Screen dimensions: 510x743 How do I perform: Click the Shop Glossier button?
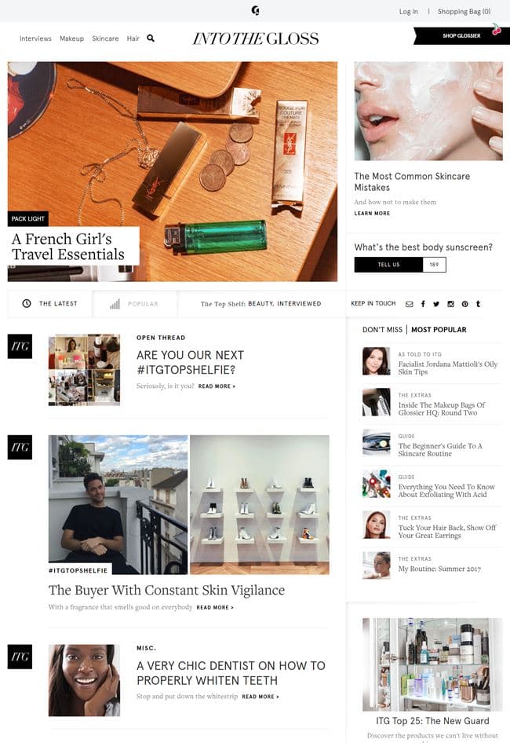[x=461, y=35]
